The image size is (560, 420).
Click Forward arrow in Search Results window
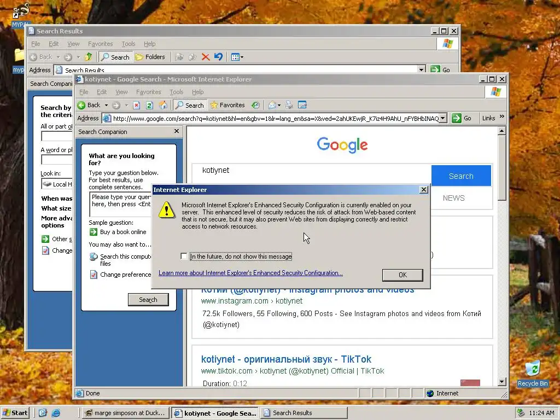pyautogui.click(x=68, y=57)
